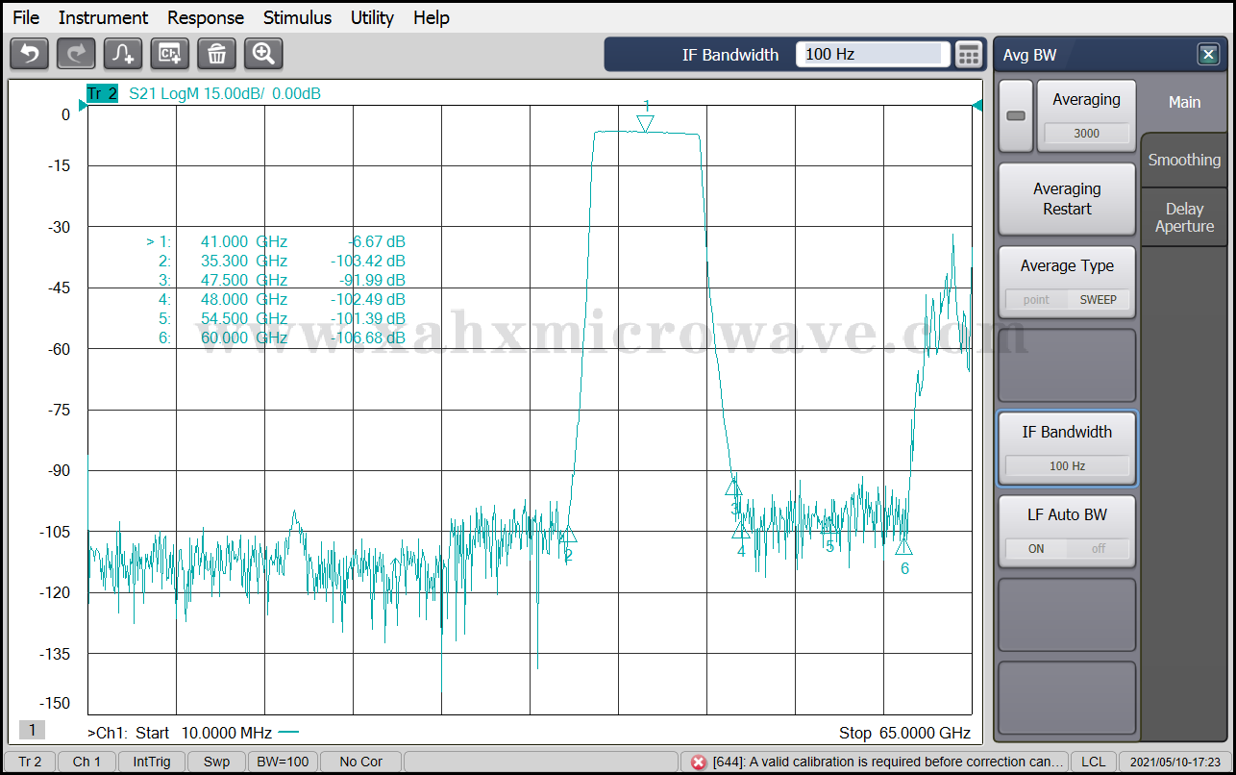1236x775 pixels.
Task: Select the Tr 2 trace label
Action: (x=102, y=93)
